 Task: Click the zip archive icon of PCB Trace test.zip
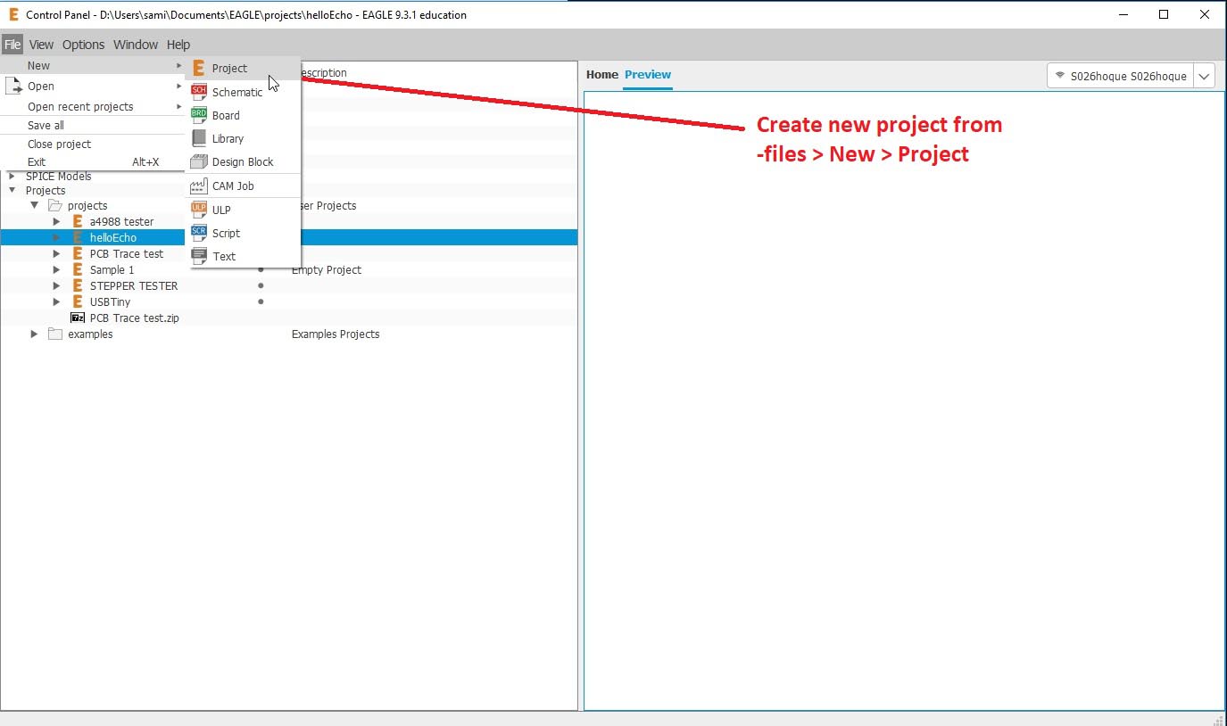pyautogui.click(x=78, y=318)
